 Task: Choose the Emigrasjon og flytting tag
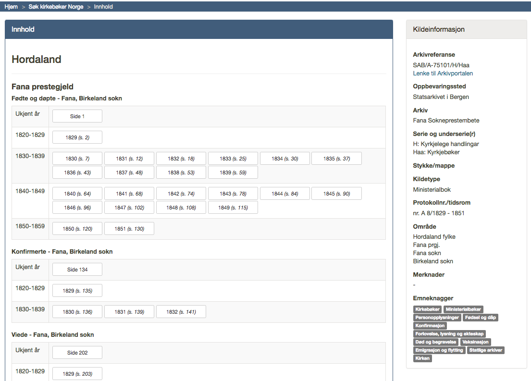[x=439, y=350]
